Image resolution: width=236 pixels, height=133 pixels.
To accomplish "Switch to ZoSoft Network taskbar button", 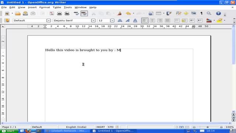I will pos(67,131).
